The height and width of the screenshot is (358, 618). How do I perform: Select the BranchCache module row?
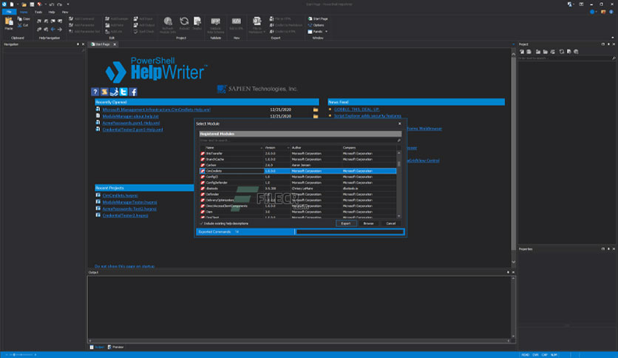click(x=298, y=159)
